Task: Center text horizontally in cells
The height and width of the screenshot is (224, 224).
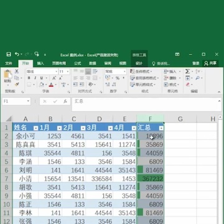Action: (82, 78)
